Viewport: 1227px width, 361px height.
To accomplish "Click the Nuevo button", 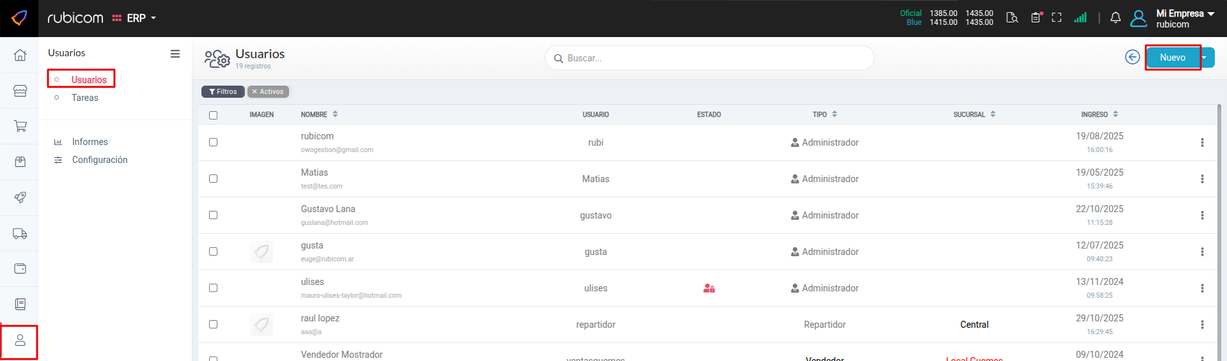I will click(x=1172, y=58).
